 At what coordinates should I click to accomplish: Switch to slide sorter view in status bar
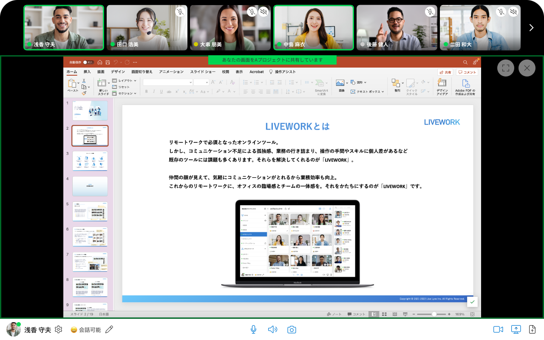[x=384, y=314]
